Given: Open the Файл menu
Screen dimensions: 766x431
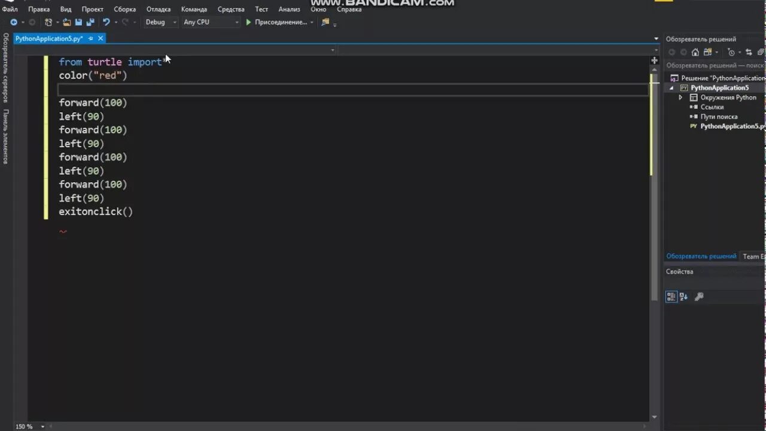Looking at the screenshot, I should point(10,9).
